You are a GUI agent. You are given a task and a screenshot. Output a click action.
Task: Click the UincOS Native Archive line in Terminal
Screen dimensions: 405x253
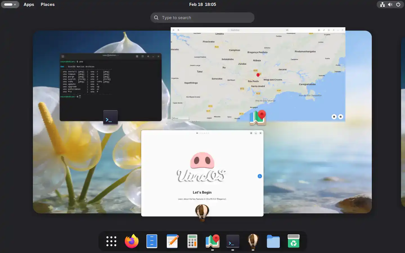[x=78, y=67]
